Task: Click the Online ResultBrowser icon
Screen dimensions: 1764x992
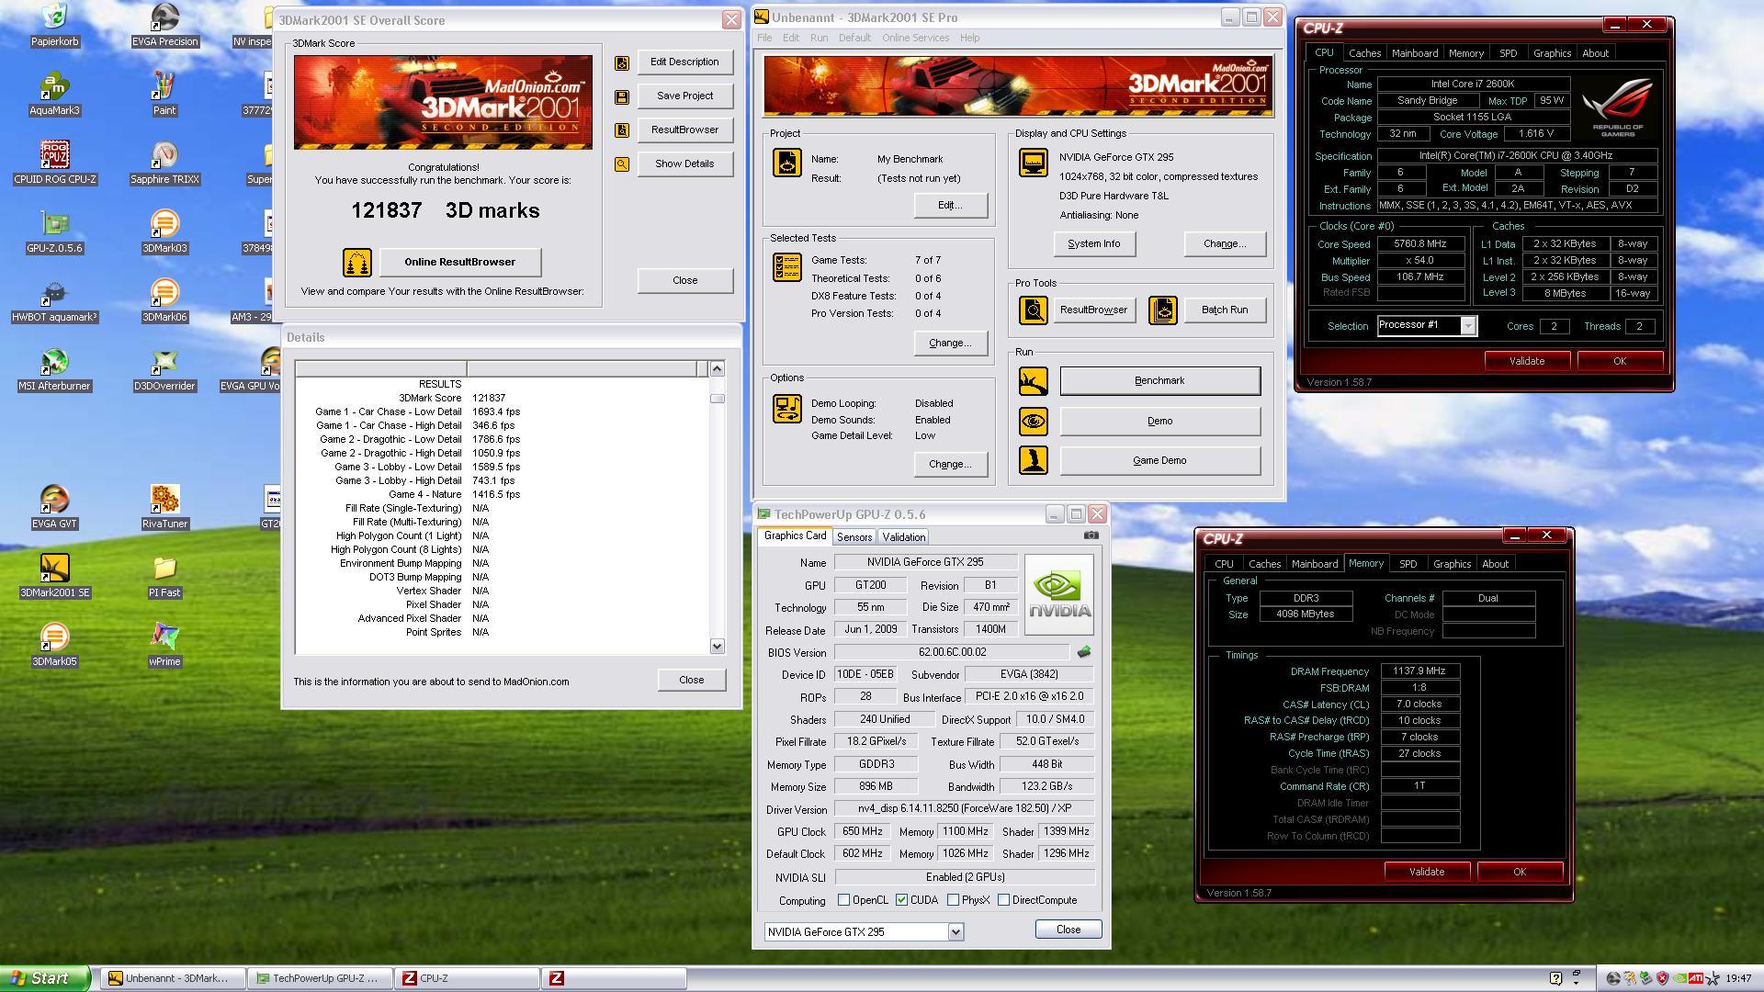Action: click(x=356, y=262)
